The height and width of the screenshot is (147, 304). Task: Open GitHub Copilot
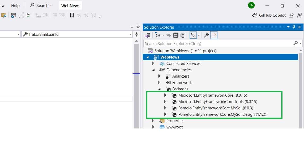[x=269, y=15]
